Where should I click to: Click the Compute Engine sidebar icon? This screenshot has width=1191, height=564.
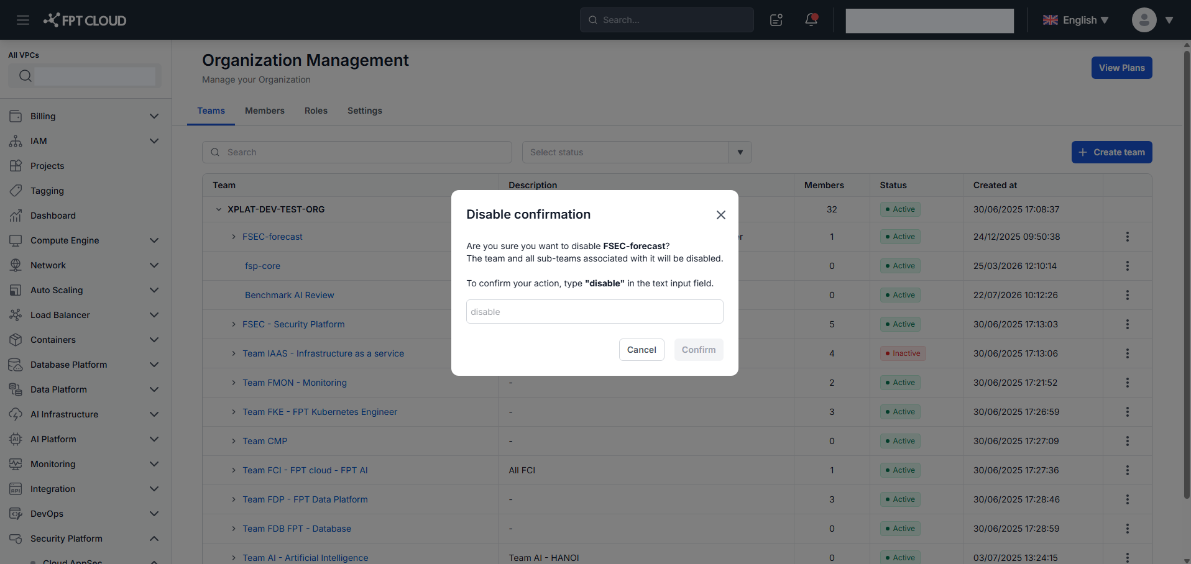[16, 240]
